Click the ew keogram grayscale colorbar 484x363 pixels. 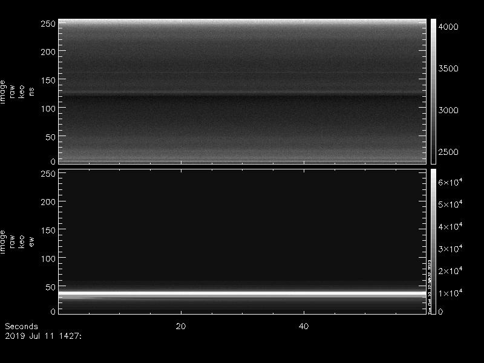(433, 241)
